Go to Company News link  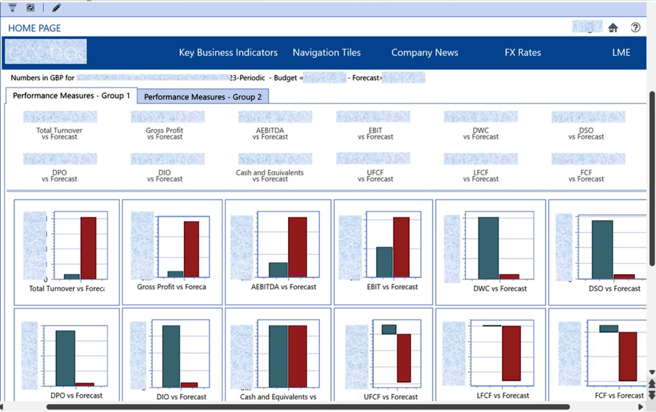(x=425, y=53)
